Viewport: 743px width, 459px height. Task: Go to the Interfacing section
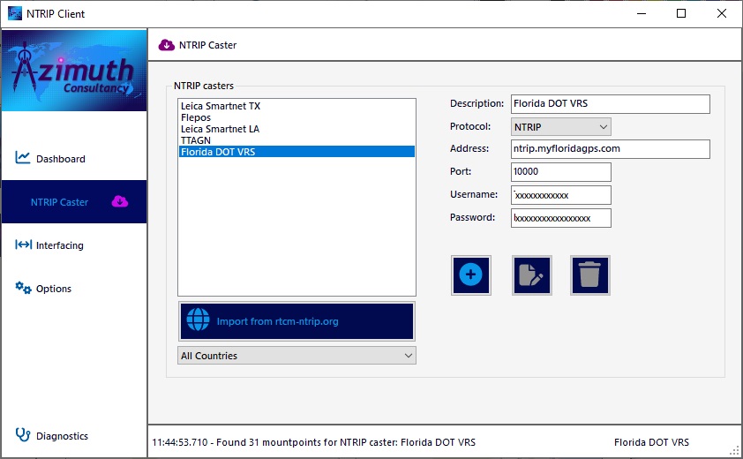pyautogui.click(x=59, y=245)
